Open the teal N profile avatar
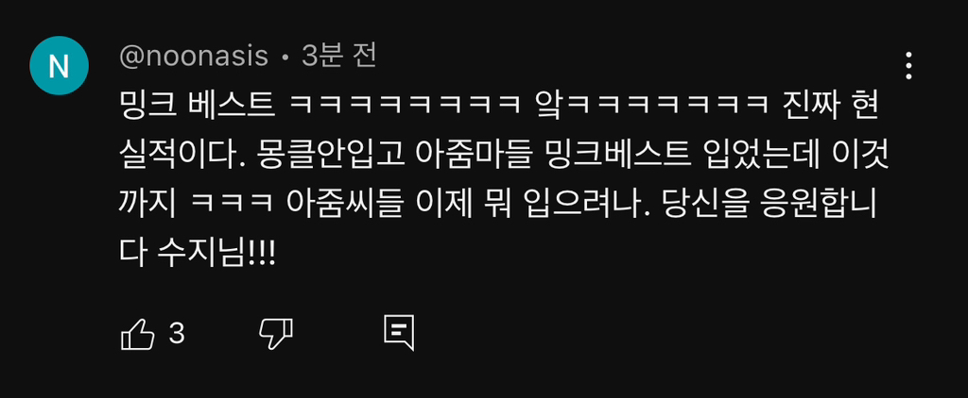The height and width of the screenshot is (398, 968). [x=60, y=66]
